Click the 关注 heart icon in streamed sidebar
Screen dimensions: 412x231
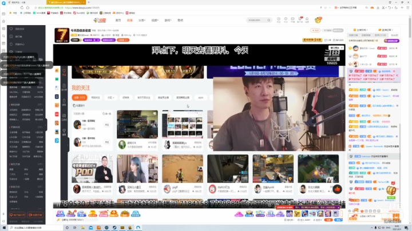[64, 72]
